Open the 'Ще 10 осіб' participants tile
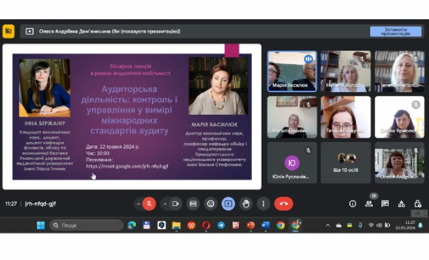 [x=346, y=162]
